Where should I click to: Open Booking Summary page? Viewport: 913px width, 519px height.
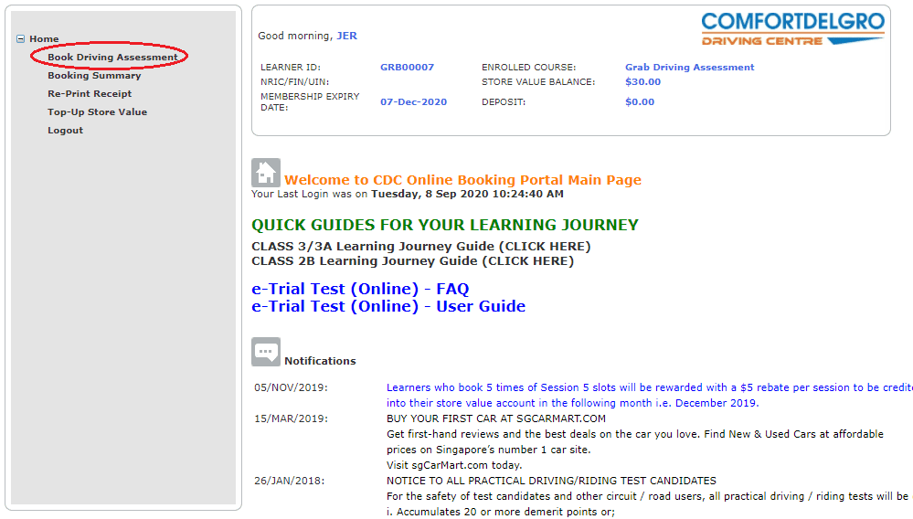click(x=94, y=76)
